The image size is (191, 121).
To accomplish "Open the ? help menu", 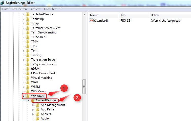I will (60, 9).
